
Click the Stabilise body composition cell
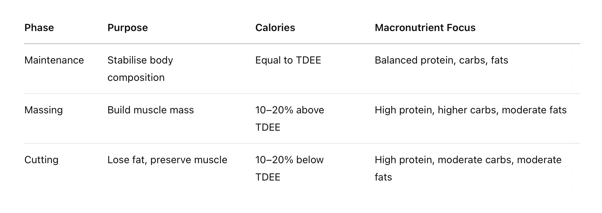click(140, 69)
